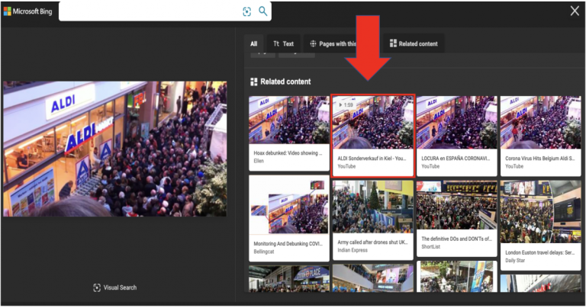Click the play badge on ALDI Sonderverkauf video
Screen dimensions: 586x308
pos(345,104)
